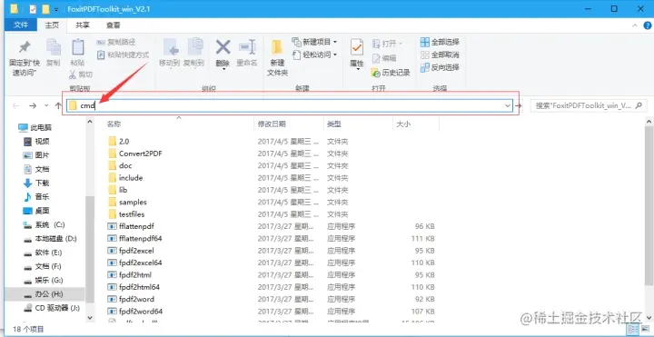Click Select none (全部取消)
Viewport: 654px width, 337px height.
click(x=440, y=55)
